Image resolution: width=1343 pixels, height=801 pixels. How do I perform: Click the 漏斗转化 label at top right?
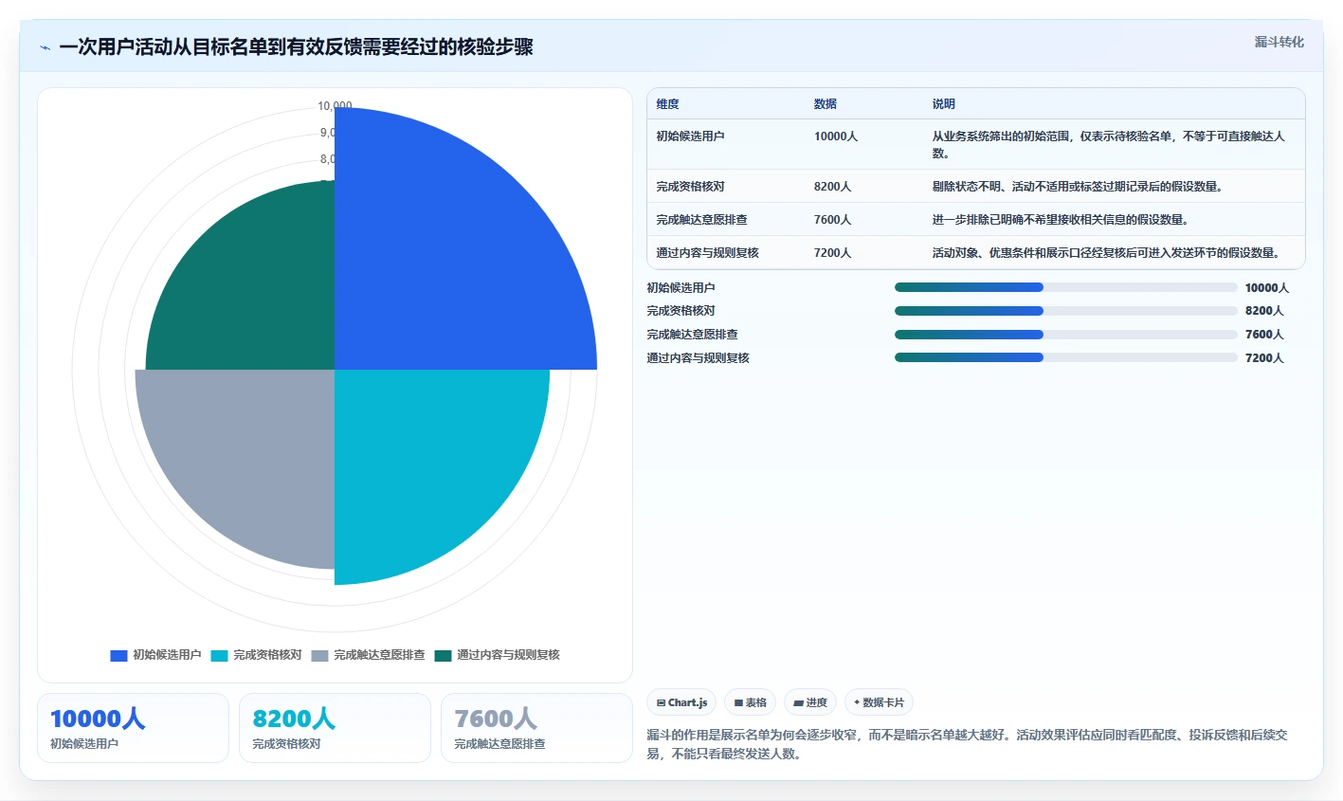pyautogui.click(x=1279, y=42)
